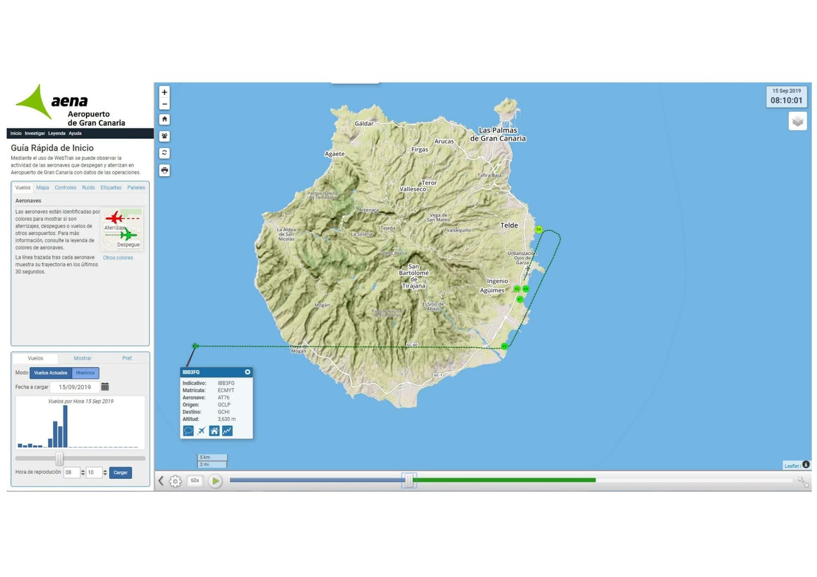The height and width of the screenshot is (577, 817).
Task: Click the playback minute field 10
Action: 93,472
